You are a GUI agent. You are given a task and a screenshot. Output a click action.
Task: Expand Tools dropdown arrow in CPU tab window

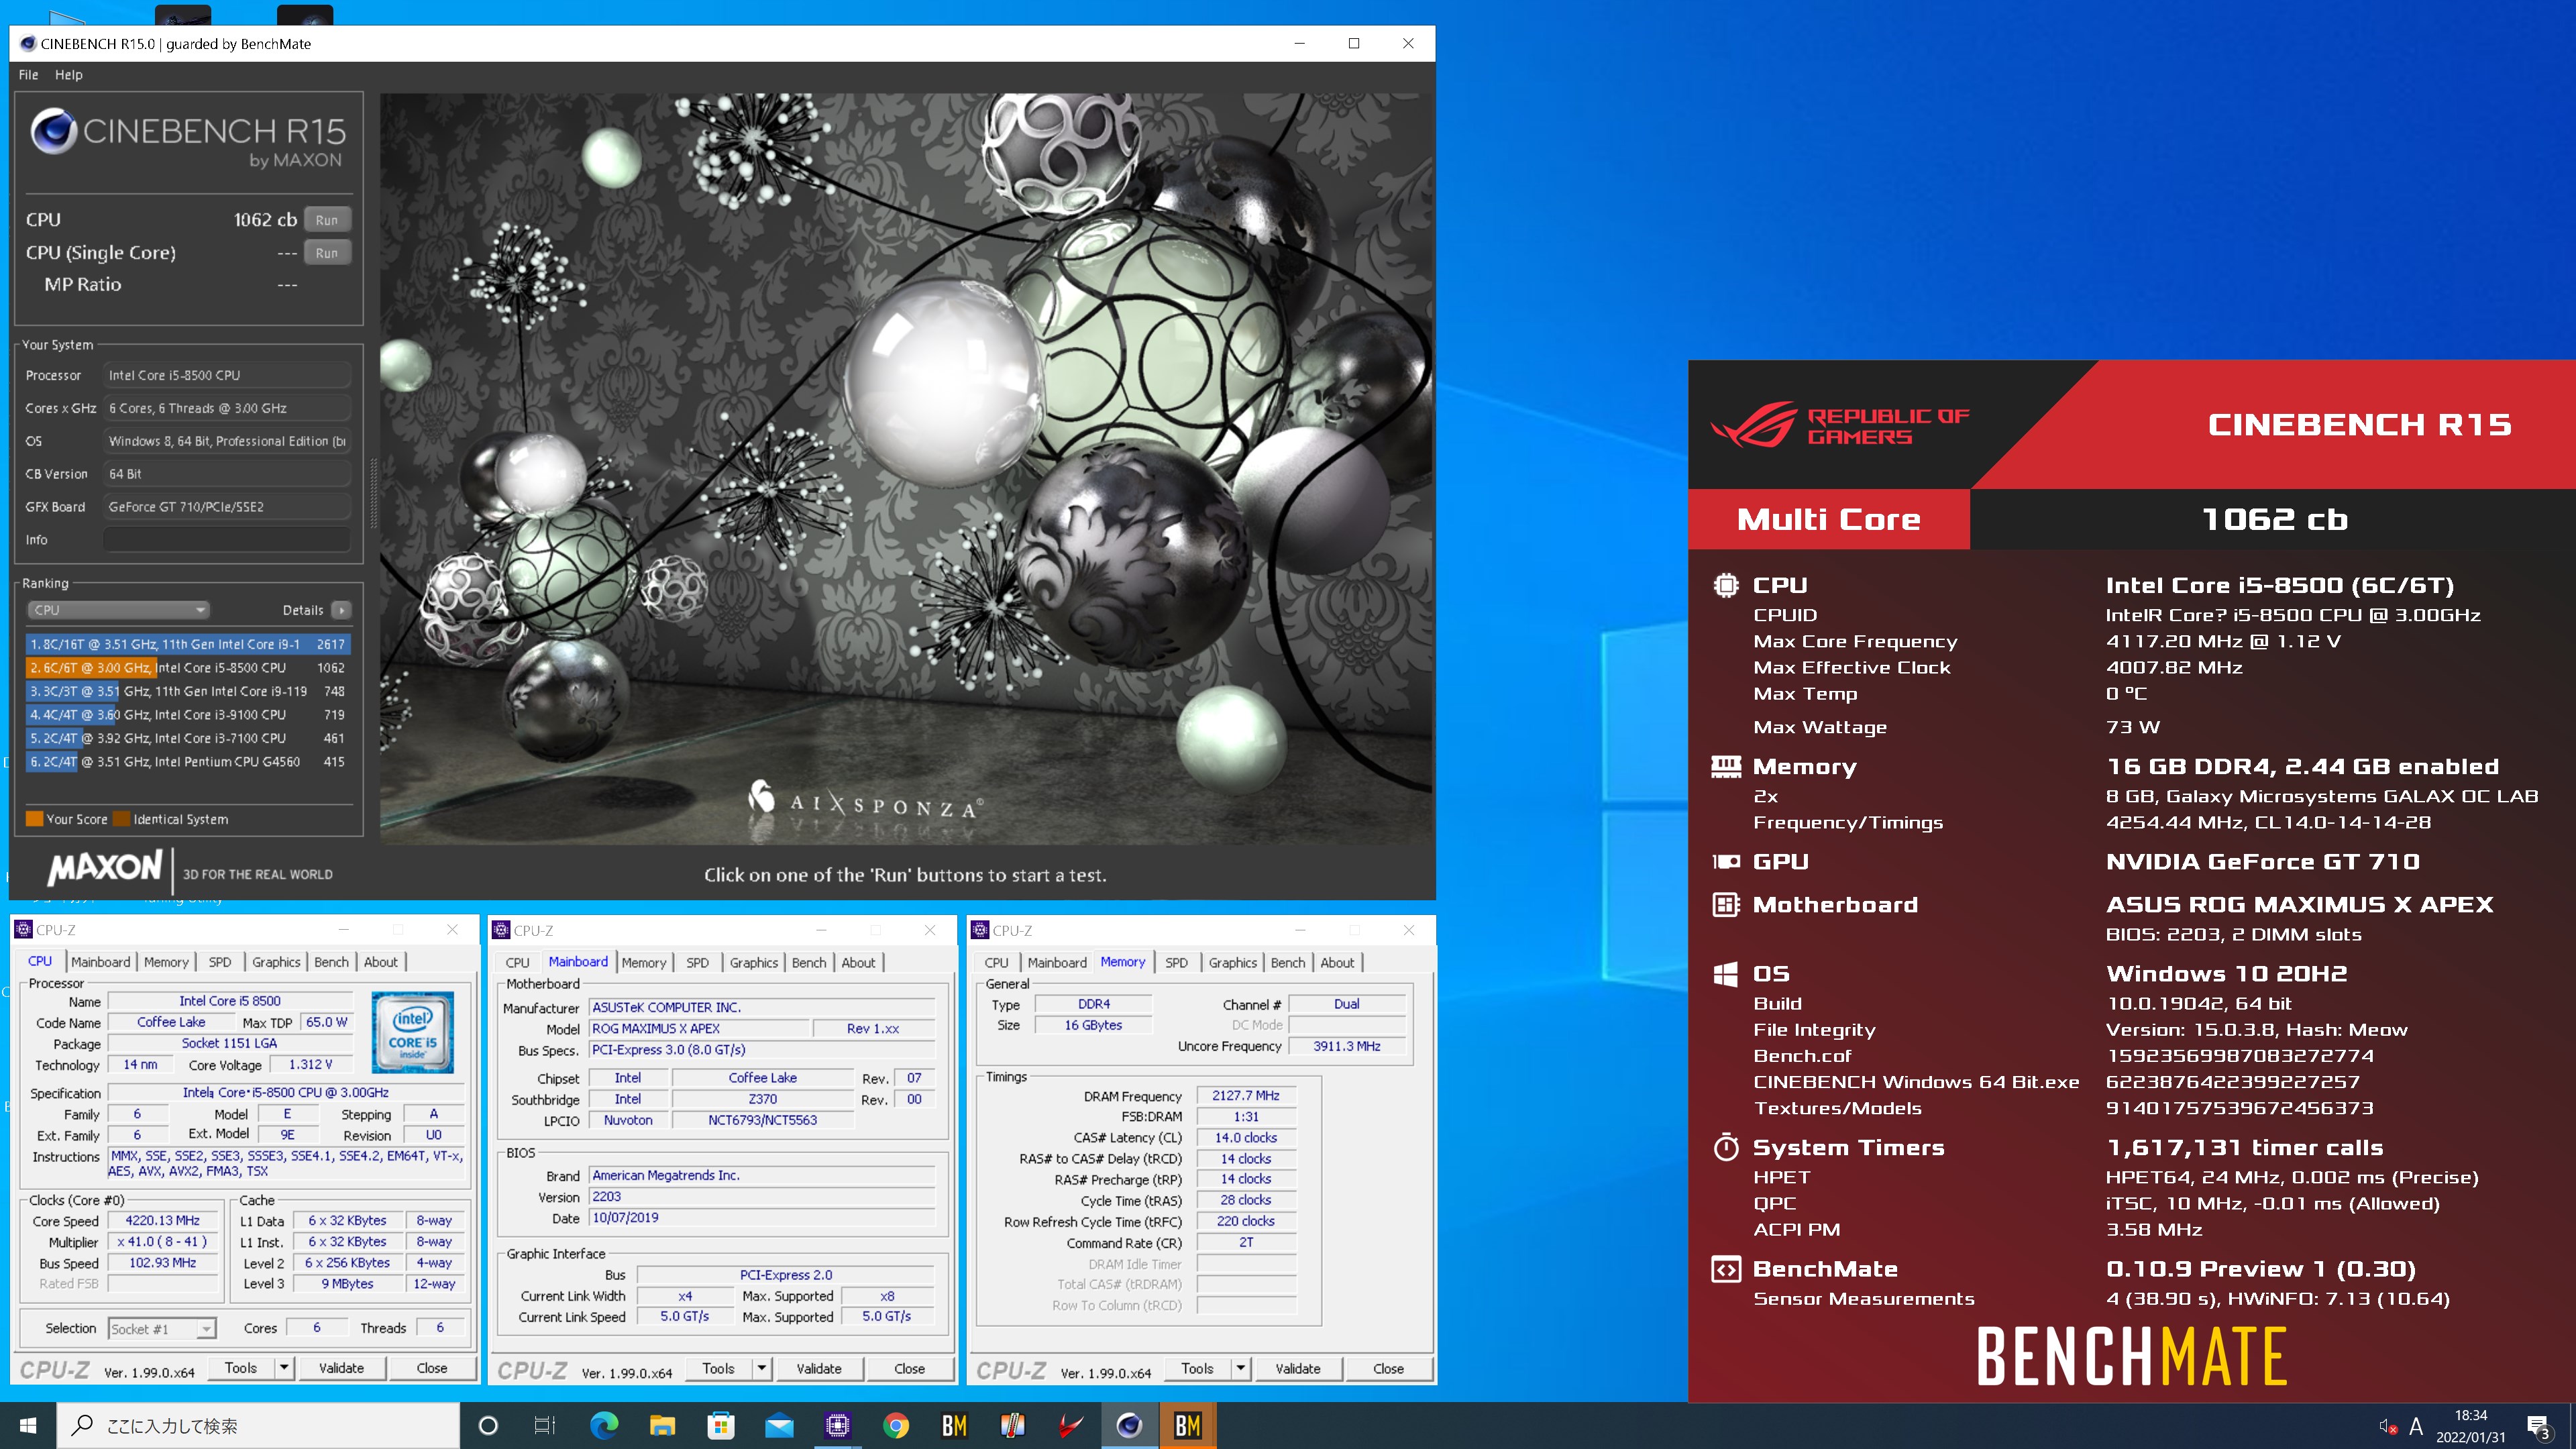[x=284, y=1367]
